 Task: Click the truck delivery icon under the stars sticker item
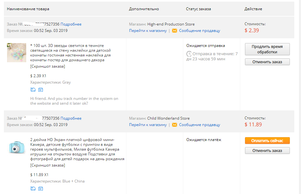[33, 90]
